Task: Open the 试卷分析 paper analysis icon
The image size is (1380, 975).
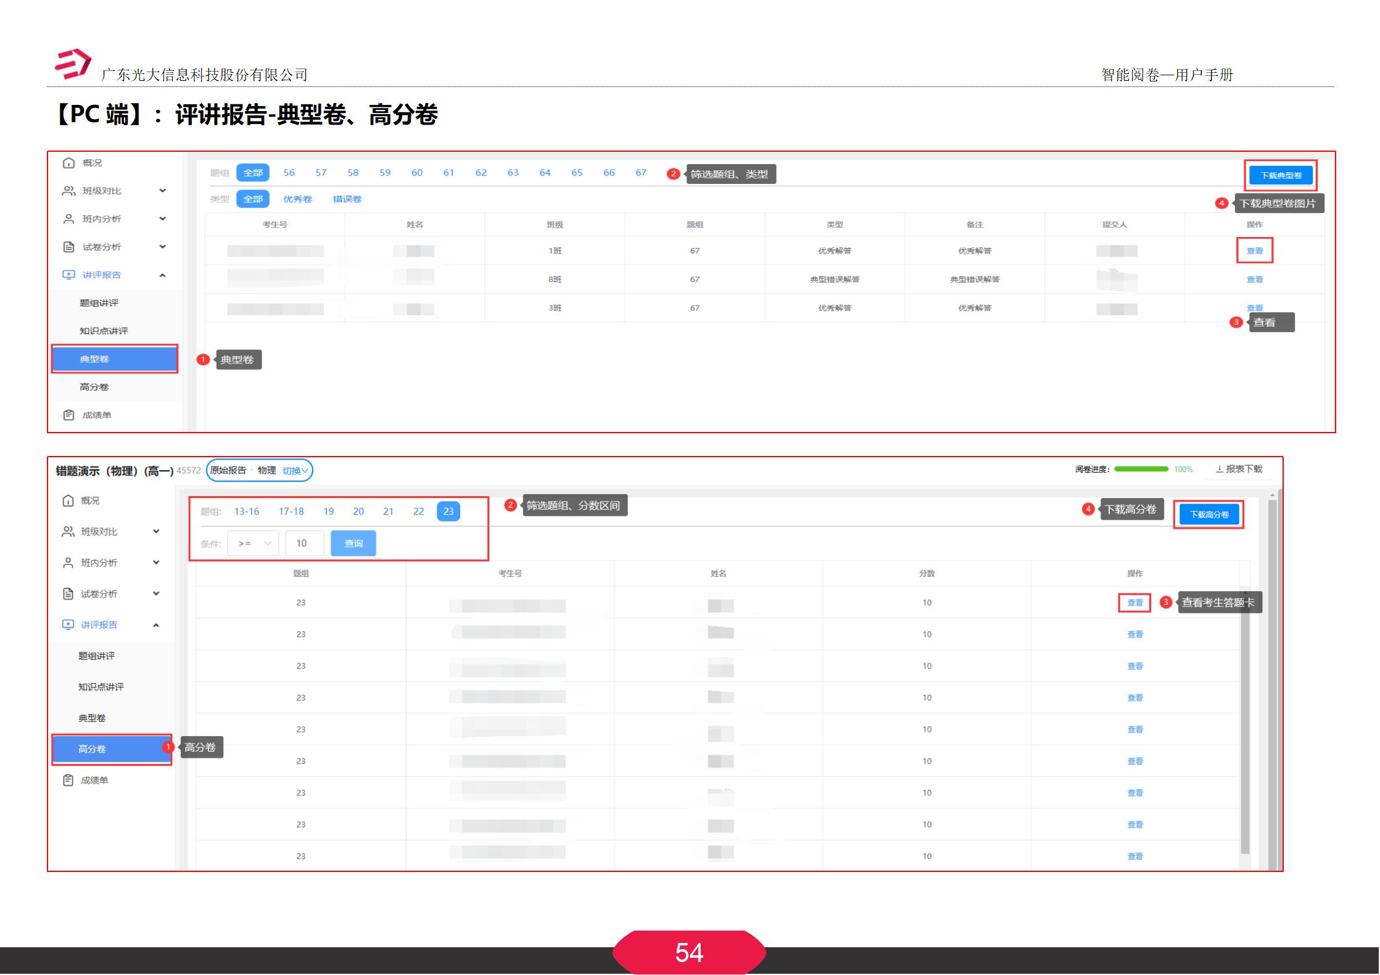Action: (x=68, y=246)
